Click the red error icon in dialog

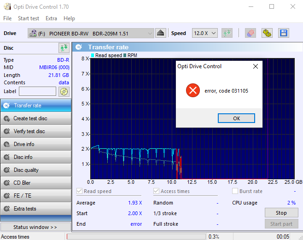point(192,90)
